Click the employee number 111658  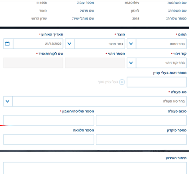pos(42,3)
